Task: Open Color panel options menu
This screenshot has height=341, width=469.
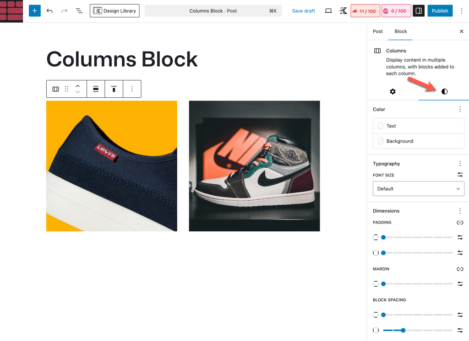Action: pos(460,110)
